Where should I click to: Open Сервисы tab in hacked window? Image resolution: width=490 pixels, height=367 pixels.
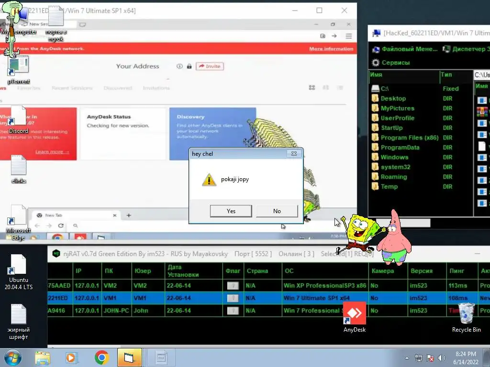coord(390,63)
